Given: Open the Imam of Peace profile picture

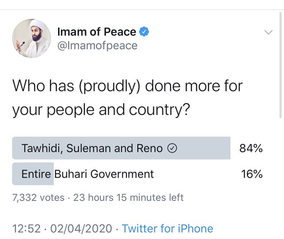Looking at the screenshot, I should click(31, 38).
